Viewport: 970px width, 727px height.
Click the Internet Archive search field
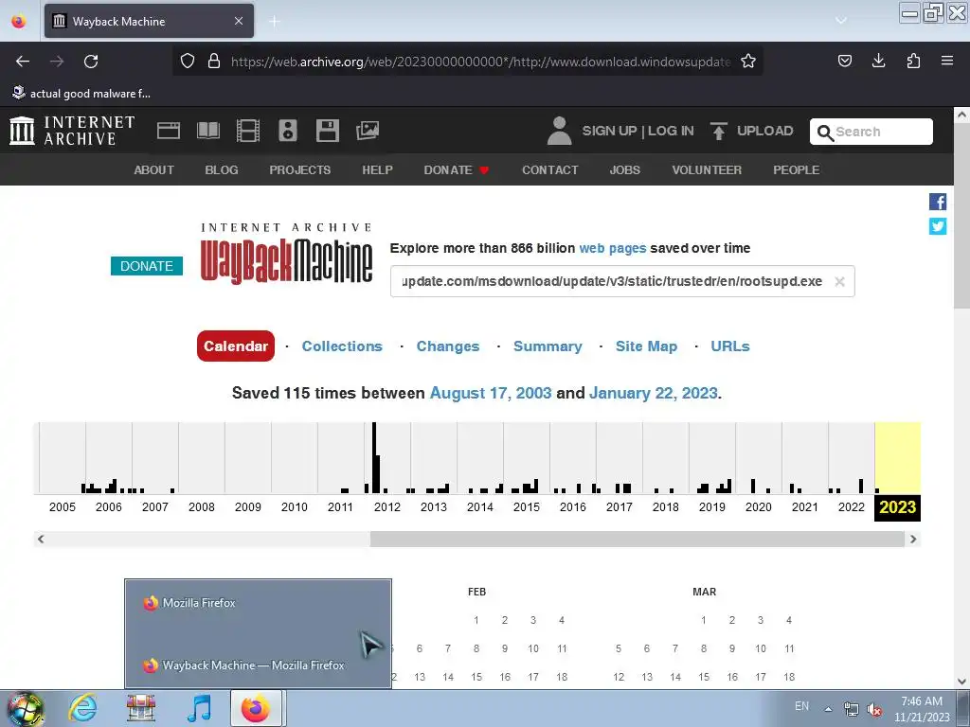pos(871,131)
